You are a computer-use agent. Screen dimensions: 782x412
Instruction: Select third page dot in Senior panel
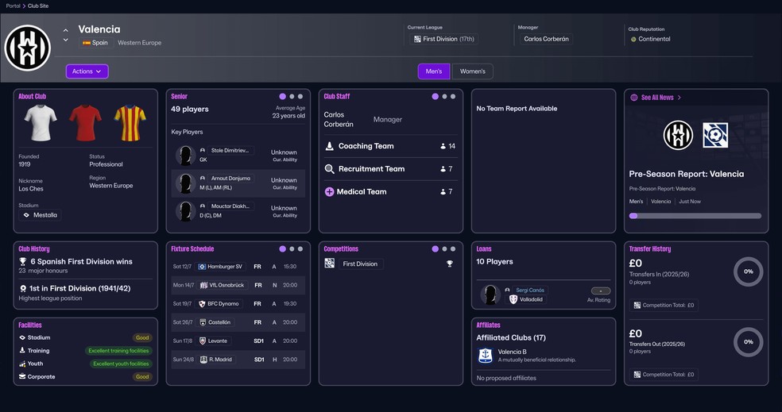point(300,97)
